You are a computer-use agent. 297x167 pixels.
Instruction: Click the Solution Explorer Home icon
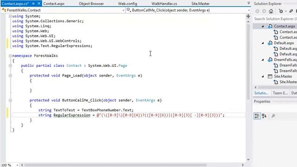tap(271, 11)
